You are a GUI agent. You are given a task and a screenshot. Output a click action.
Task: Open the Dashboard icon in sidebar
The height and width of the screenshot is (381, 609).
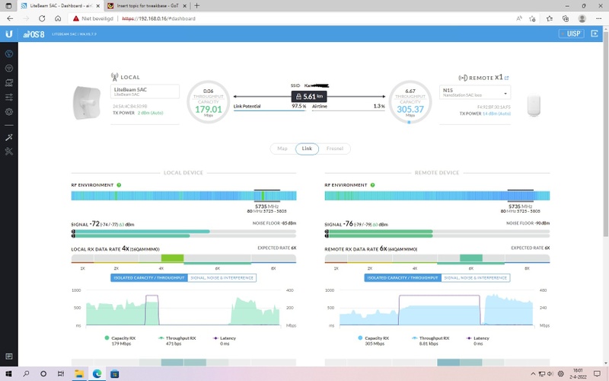click(x=9, y=53)
